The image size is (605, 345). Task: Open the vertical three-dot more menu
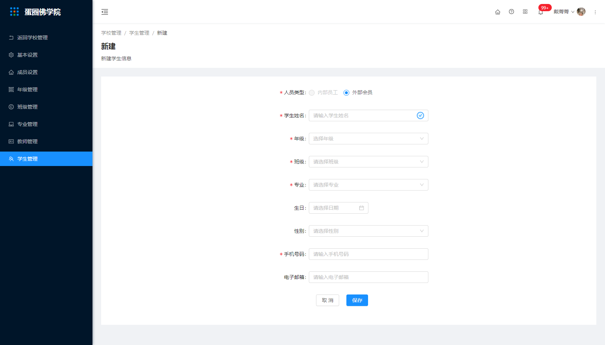[x=595, y=12]
